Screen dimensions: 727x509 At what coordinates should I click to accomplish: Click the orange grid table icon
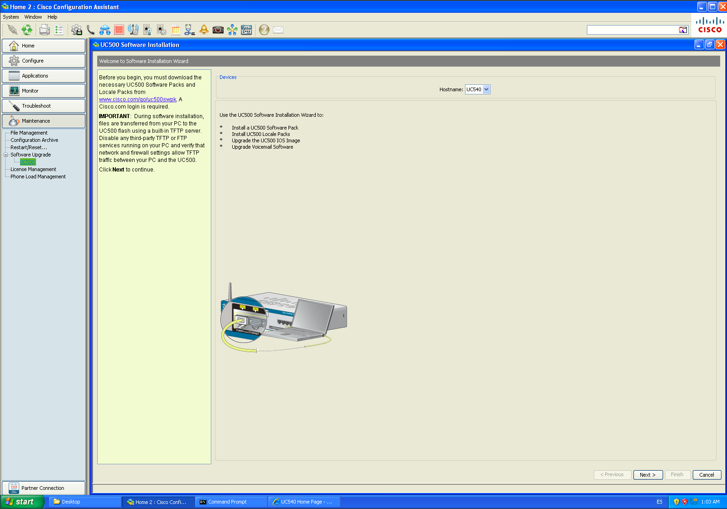(176, 30)
